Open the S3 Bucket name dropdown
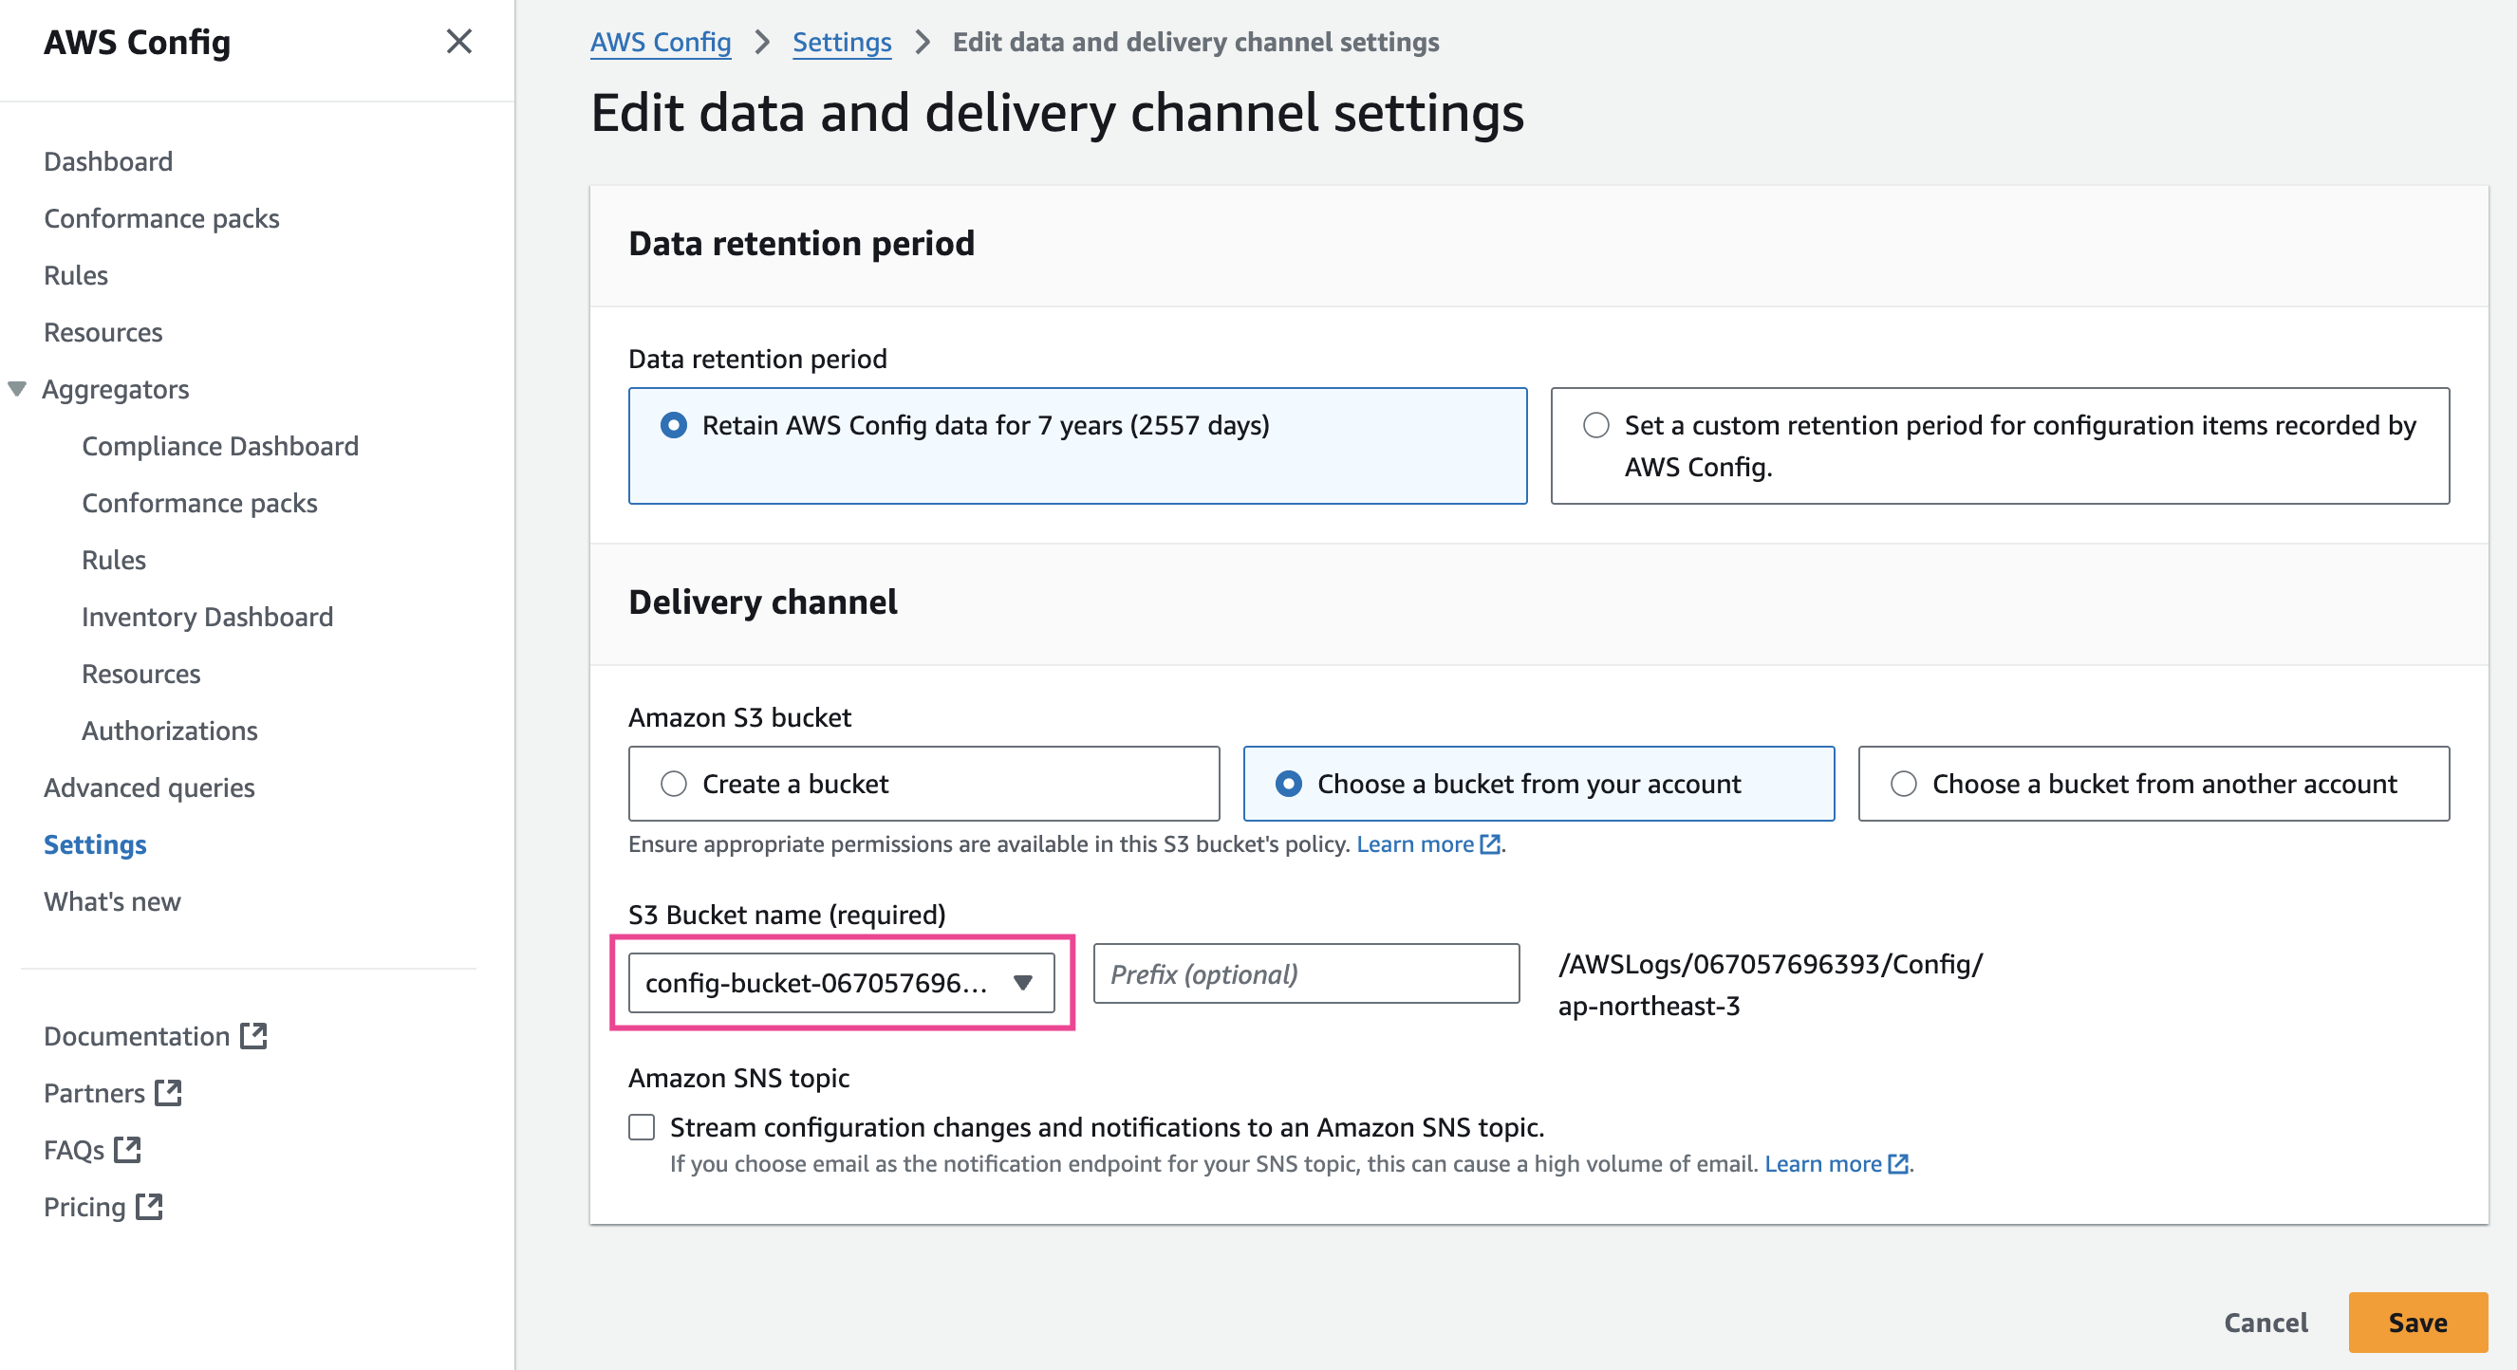The image size is (2517, 1370). [840, 982]
